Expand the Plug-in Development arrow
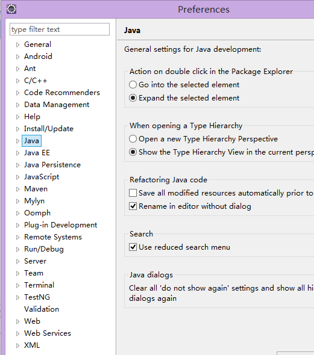Image resolution: width=314 pixels, height=355 pixels. coord(17,225)
